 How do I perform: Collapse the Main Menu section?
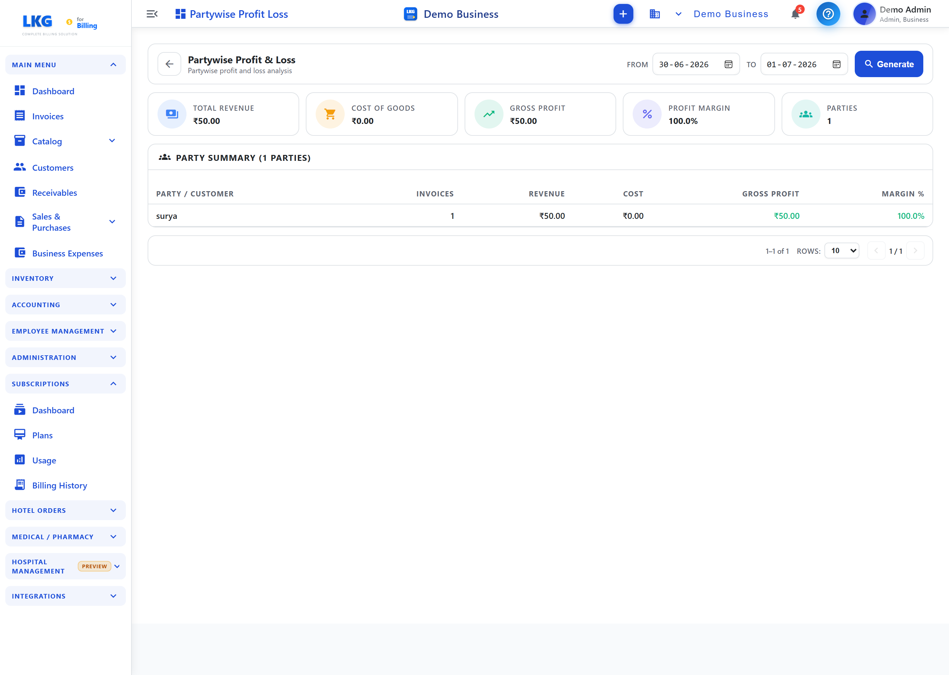pyautogui.click(x=65, y=65)
